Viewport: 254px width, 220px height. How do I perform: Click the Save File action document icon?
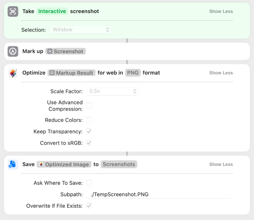(x=13, y=164)
